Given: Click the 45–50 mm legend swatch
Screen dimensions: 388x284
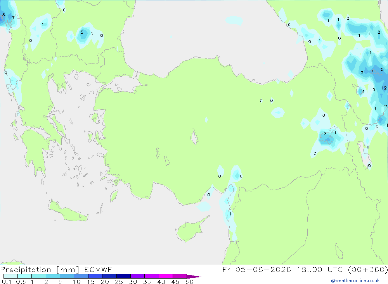Looking at the screenshot, I should (x=180, y=276).
